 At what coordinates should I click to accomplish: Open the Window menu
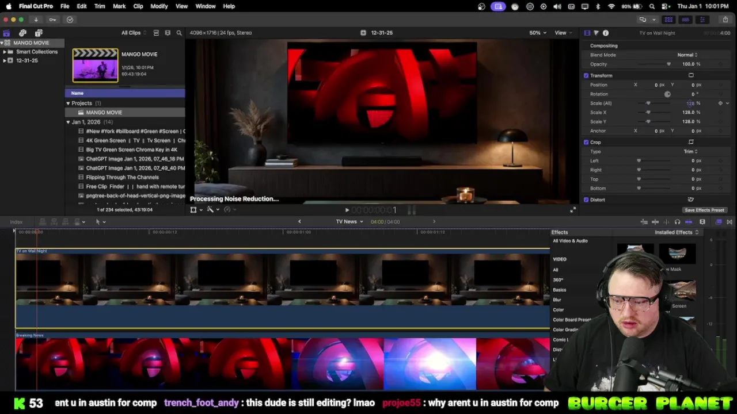(x=205, y=6)
